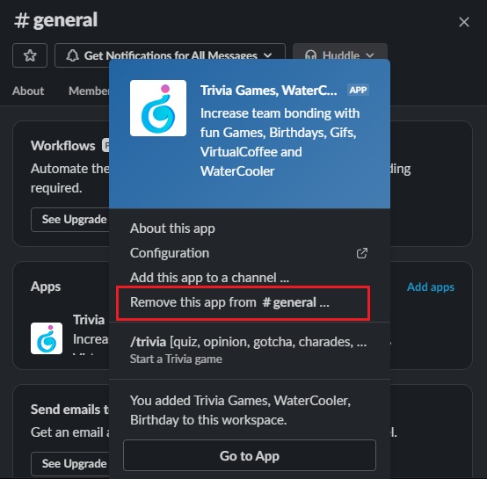Click the notification bell icon
The width and height of the screenshot is (487, 479).
73,55
